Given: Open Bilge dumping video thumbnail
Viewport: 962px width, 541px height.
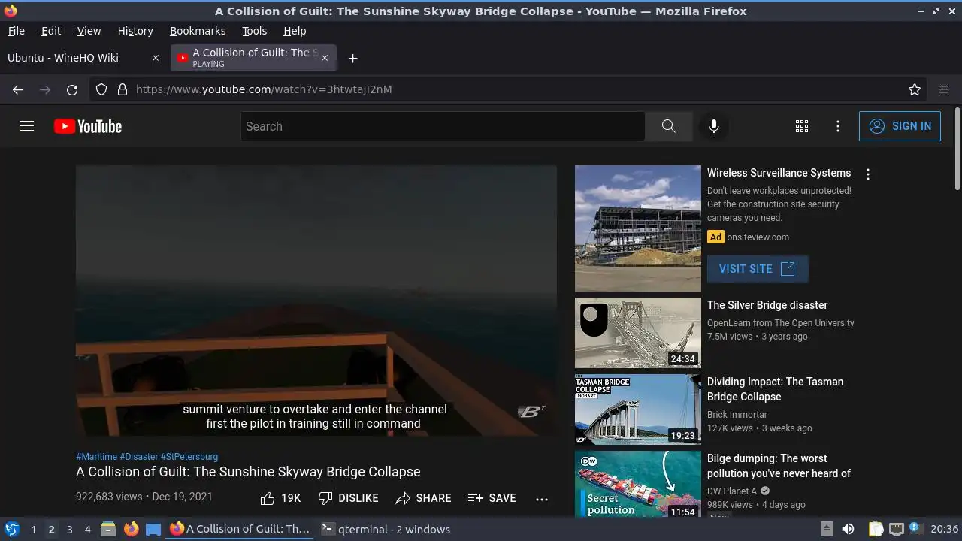Looking at the screenshot, I should click(x=638, y=485).
